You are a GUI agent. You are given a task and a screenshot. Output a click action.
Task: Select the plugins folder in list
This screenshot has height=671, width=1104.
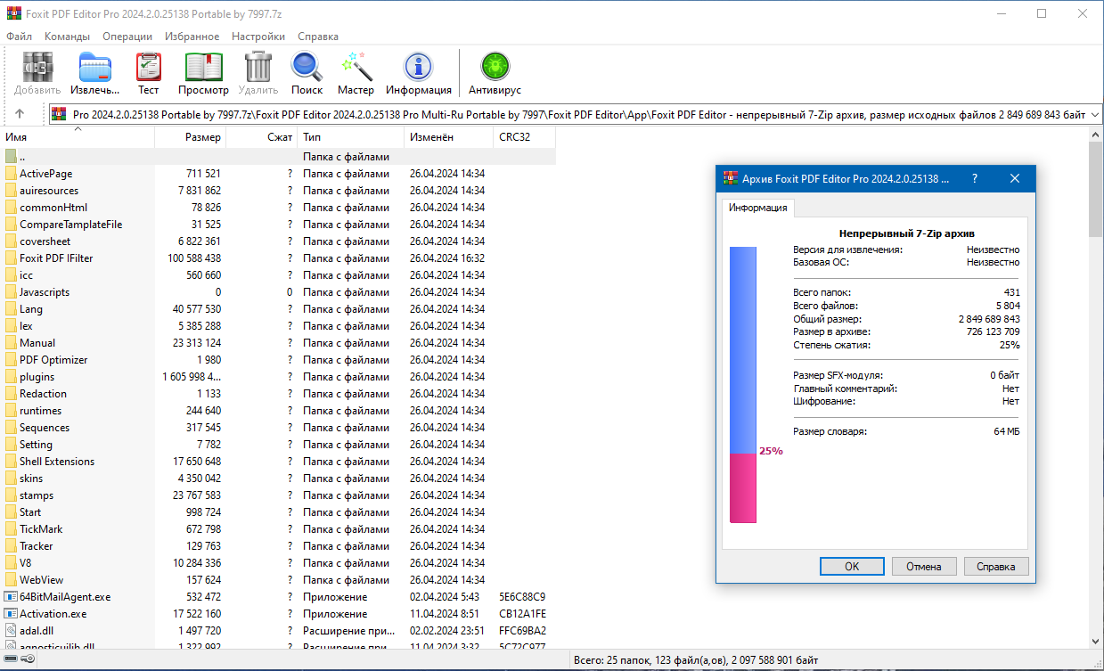pyautogui.click(x=37, y=377)
